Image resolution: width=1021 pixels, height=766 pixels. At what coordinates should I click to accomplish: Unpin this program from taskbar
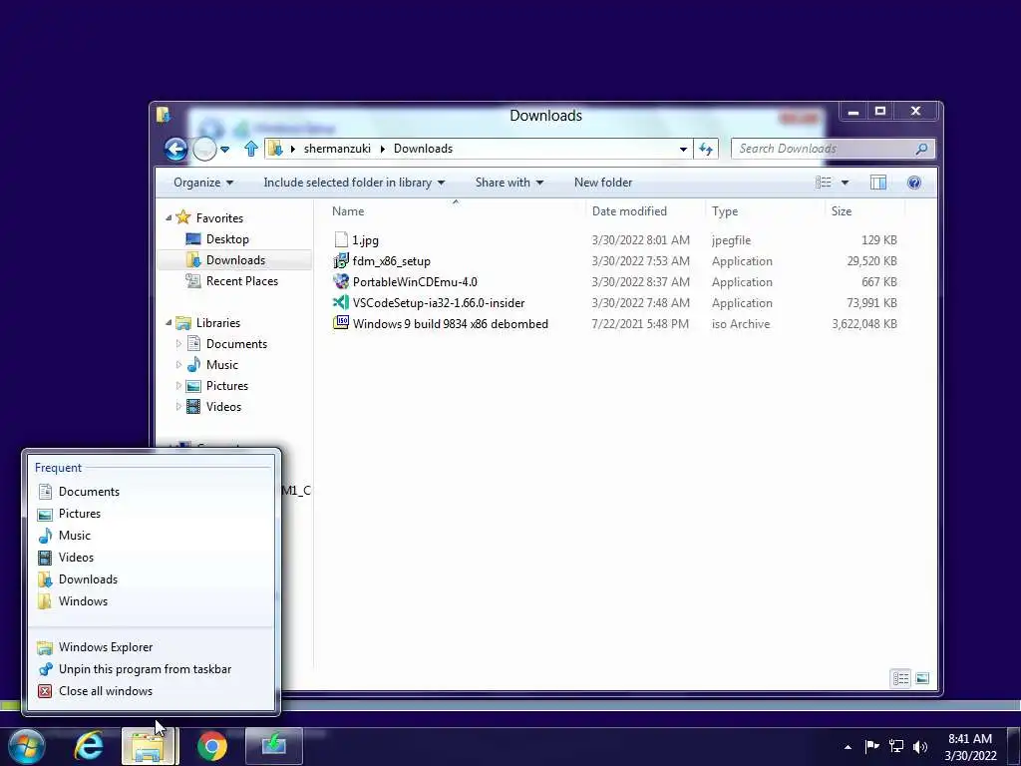point(152,669)
